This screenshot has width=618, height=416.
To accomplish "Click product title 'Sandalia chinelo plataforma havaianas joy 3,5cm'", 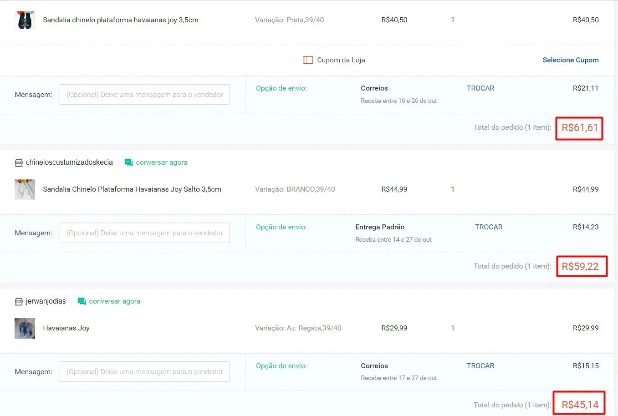I will [121, 20].
